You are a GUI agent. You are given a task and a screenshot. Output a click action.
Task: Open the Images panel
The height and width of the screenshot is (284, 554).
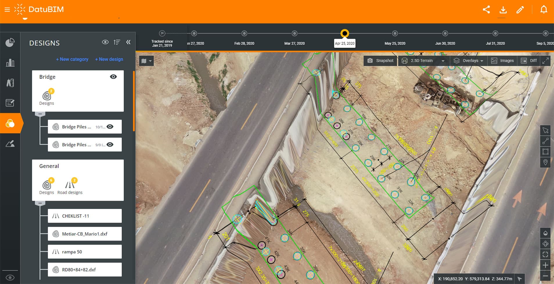pos(502,60)
